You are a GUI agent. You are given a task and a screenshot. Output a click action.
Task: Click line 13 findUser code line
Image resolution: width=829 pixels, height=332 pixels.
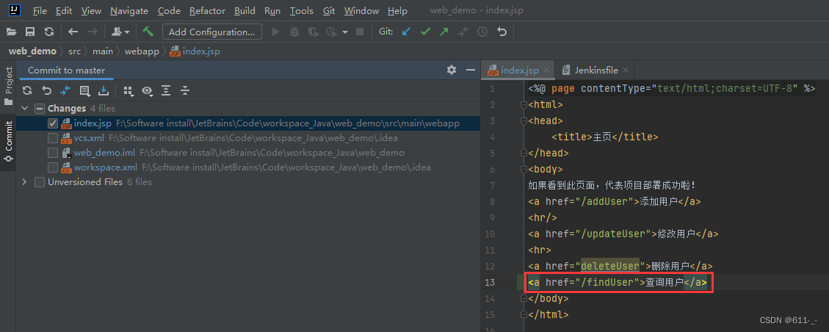point(618,282)
